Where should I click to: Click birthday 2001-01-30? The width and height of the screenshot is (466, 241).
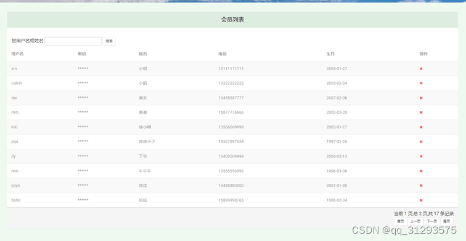point(337,186)
